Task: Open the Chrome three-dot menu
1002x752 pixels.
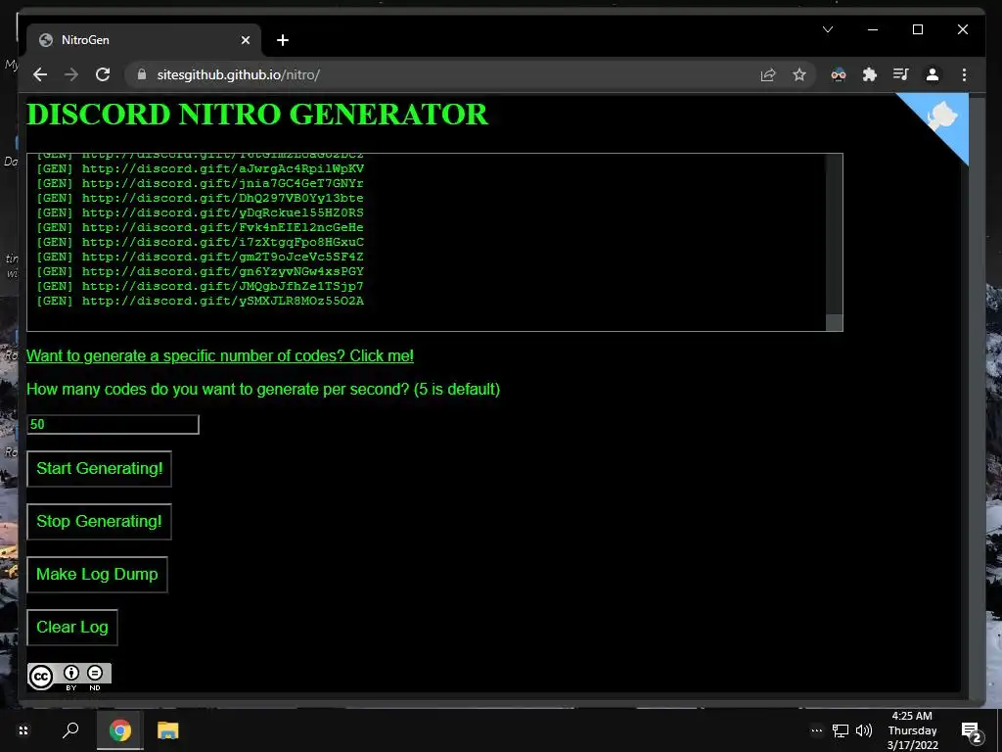Action: coord(964,74)
